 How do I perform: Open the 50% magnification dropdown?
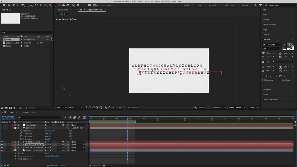(61, 108)
